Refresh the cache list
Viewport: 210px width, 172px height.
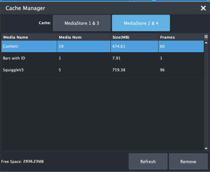tap(148, 162)
